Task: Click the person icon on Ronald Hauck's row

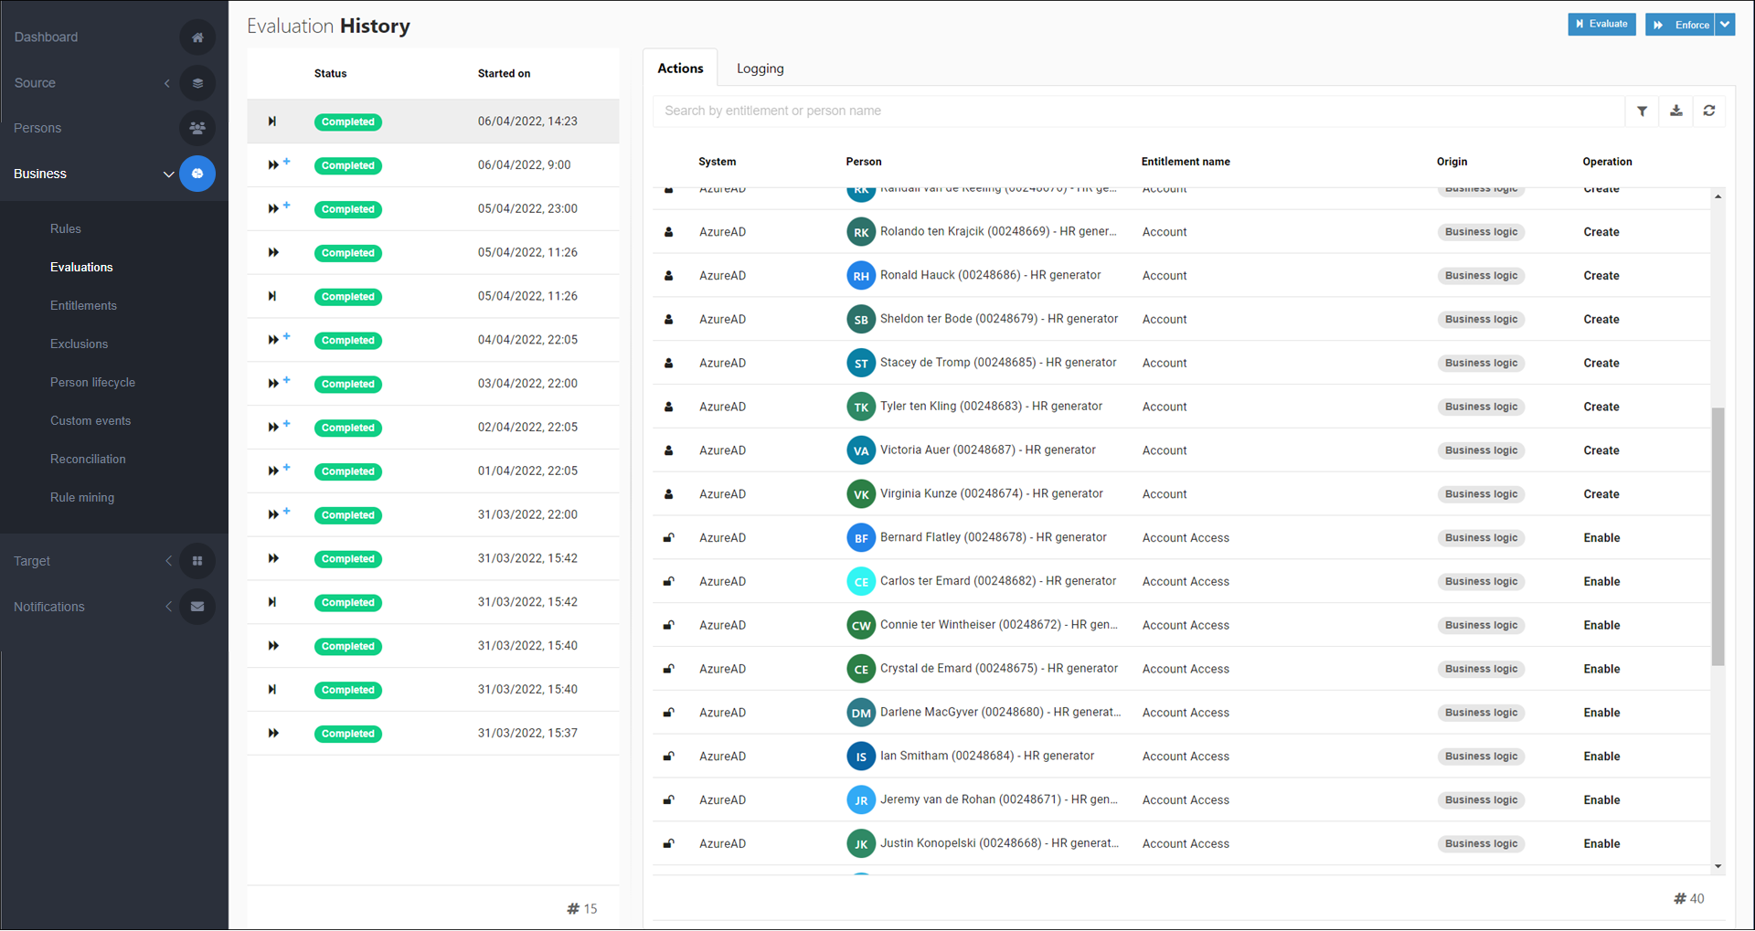Action: (x=669, y=275)
